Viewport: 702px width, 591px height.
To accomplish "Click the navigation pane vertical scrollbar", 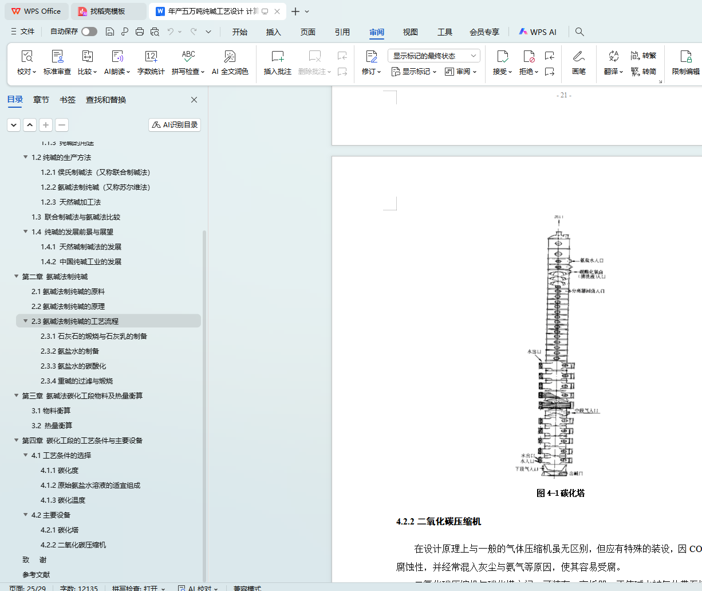I will pos(204,401).
